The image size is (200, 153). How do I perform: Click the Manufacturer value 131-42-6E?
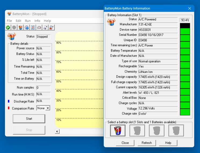tap(158, 24)
